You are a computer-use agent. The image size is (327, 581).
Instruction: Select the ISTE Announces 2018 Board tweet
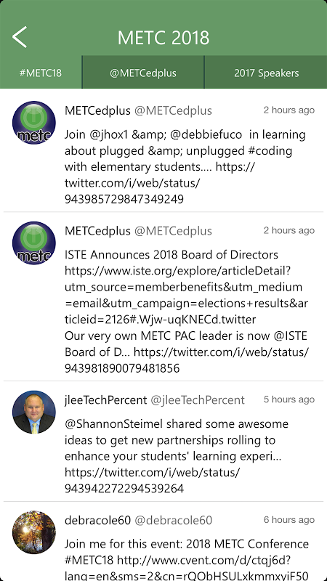[x=163, y=296]
